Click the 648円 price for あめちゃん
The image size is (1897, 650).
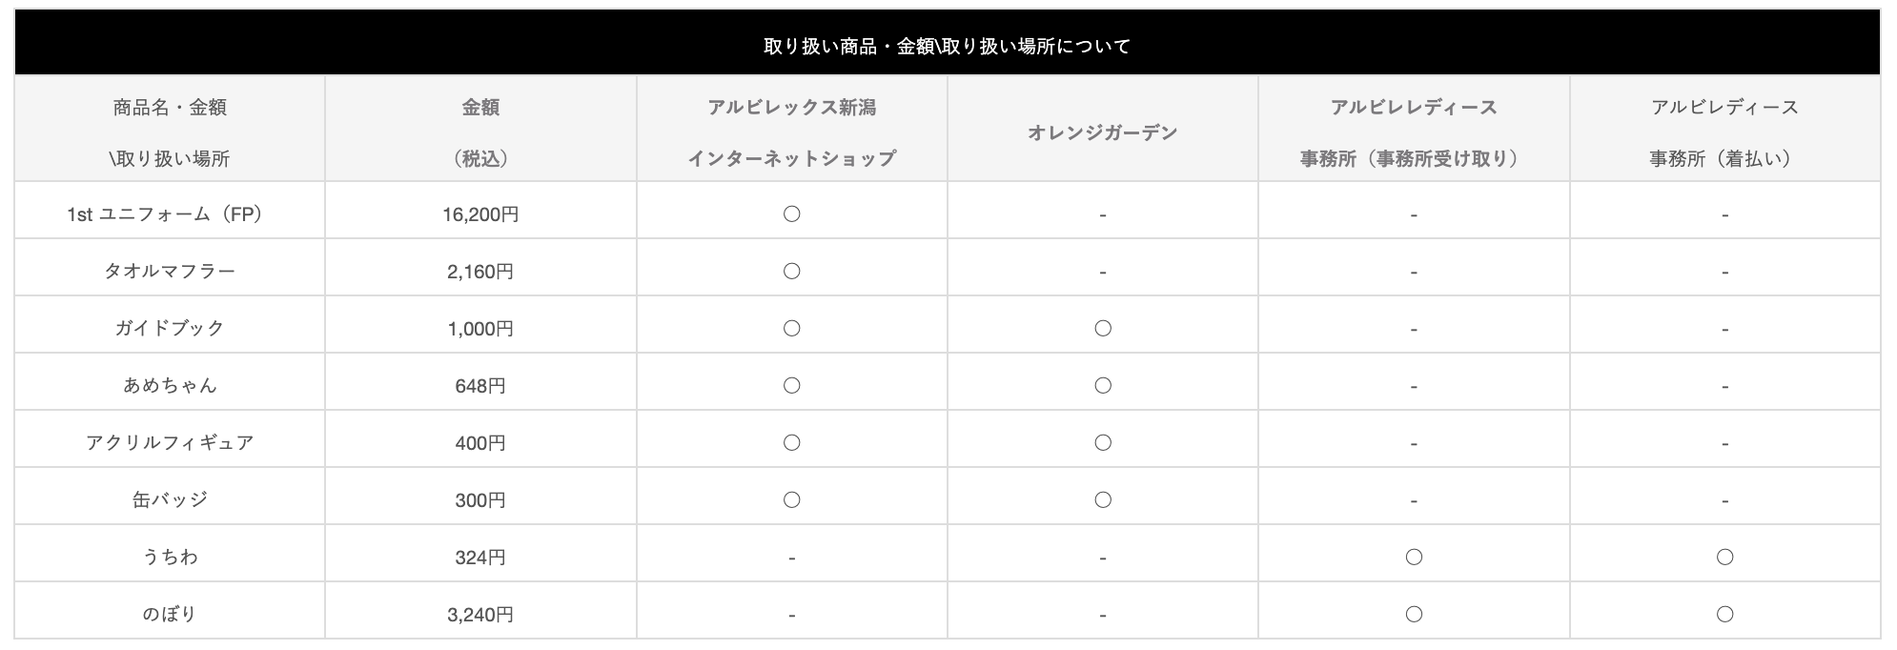pos(480,385)
